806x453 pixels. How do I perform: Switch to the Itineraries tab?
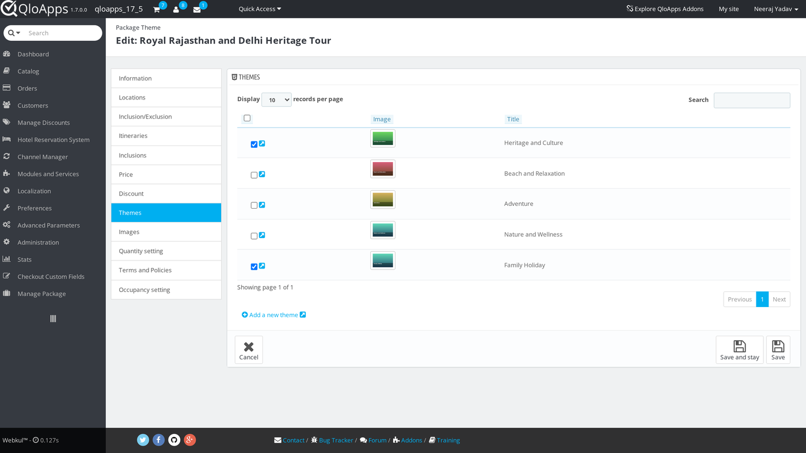(x=166, y=136)
